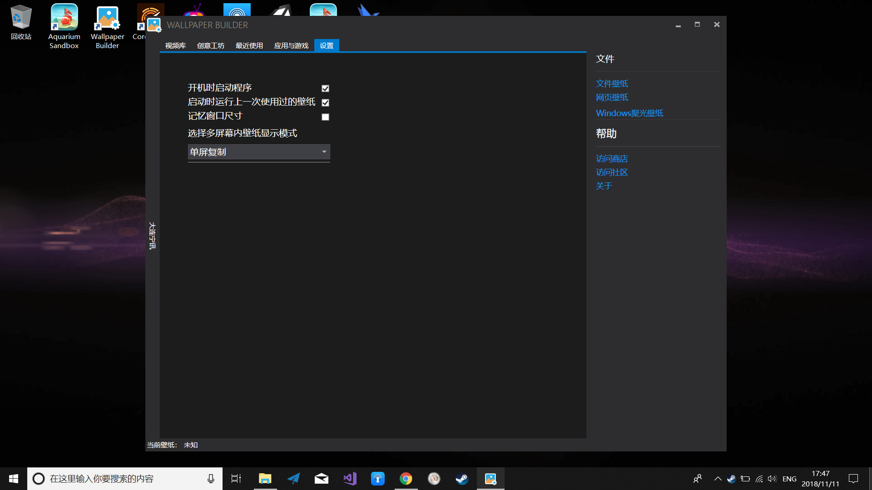Open File Explorer from the taskbar
Screen dimensions: 872x490
pos(265,478)
